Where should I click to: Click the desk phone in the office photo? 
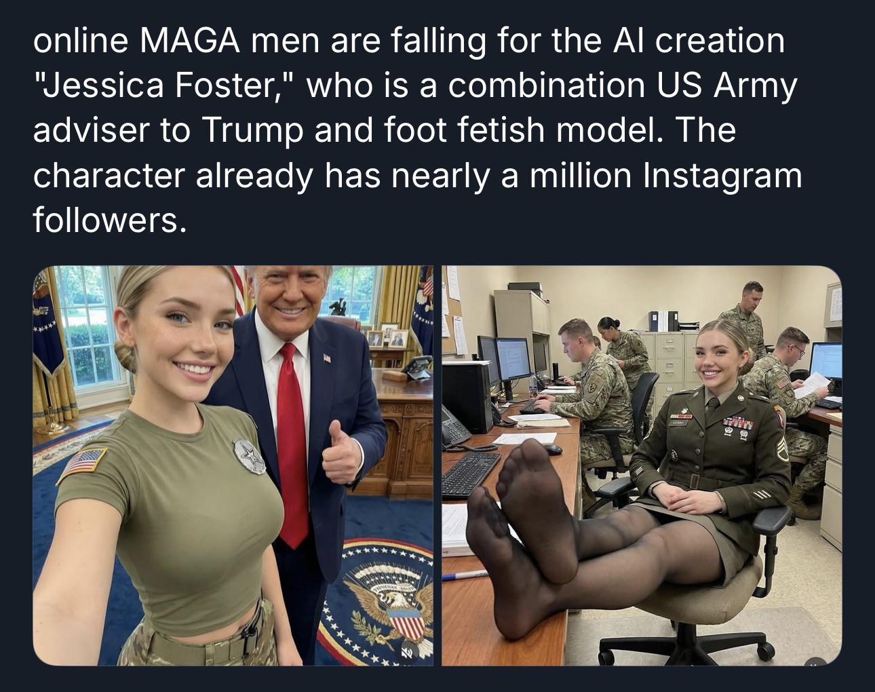coord(454,426)
